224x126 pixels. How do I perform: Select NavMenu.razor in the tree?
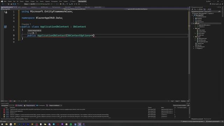tap(202, 40)
